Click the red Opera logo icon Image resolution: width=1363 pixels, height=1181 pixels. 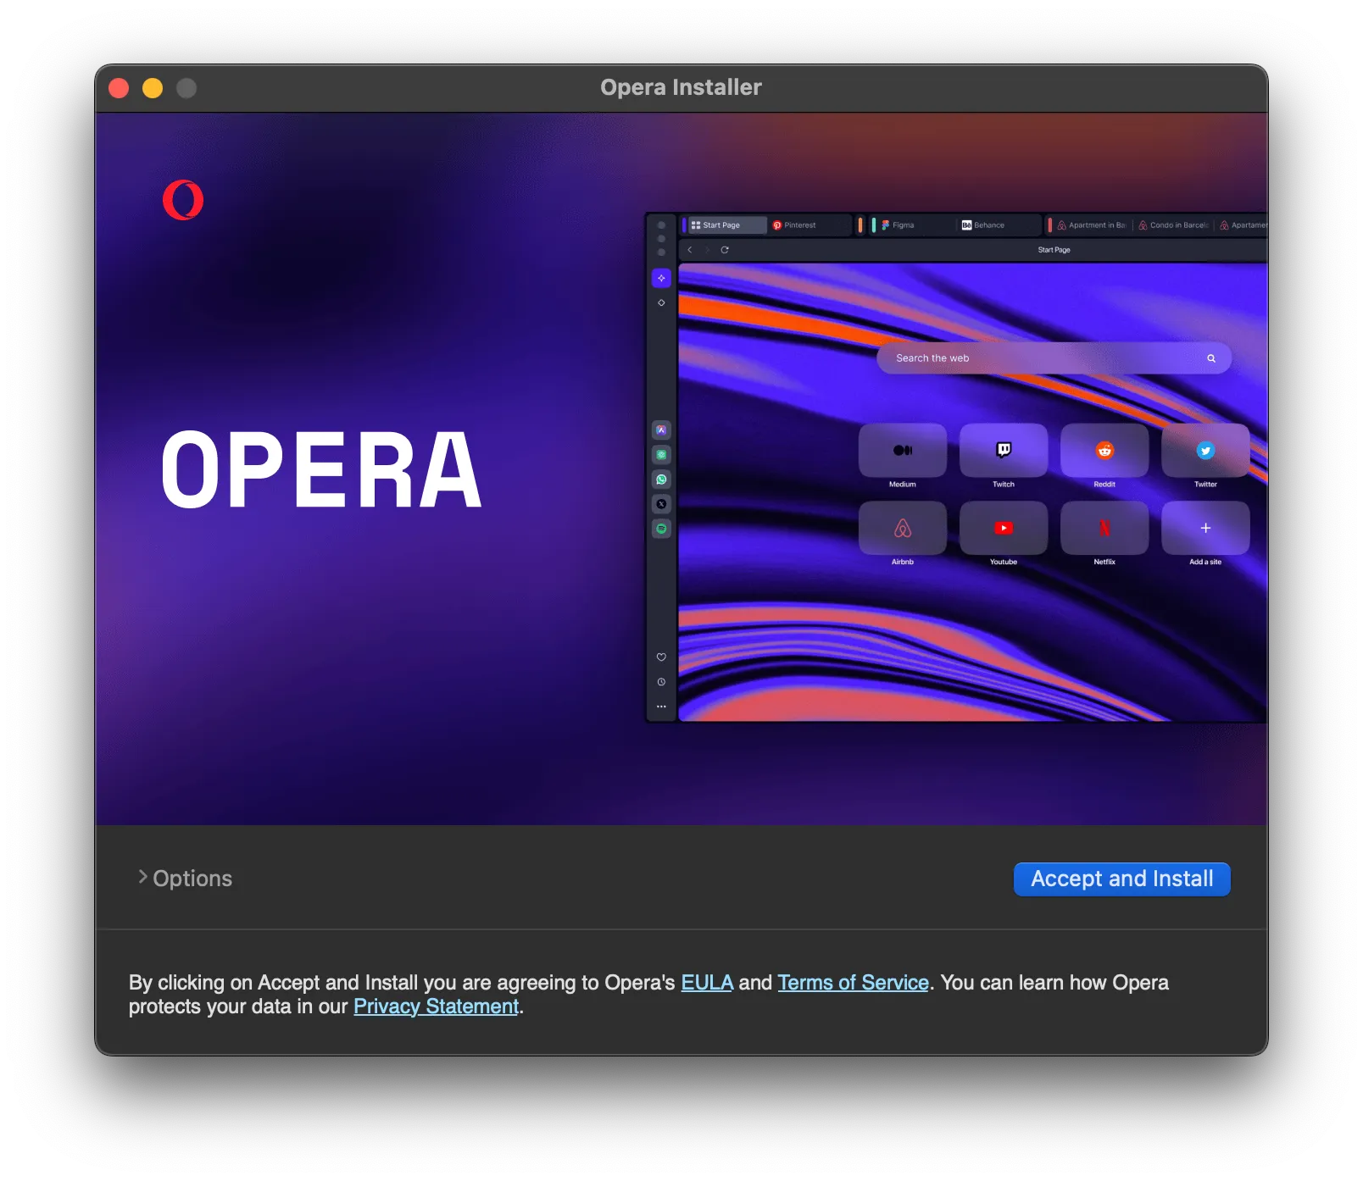[183, 200]
